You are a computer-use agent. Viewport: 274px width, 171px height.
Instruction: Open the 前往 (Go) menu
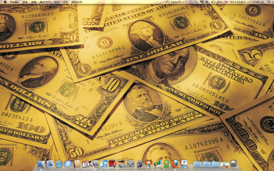click(x=57, y=2)
